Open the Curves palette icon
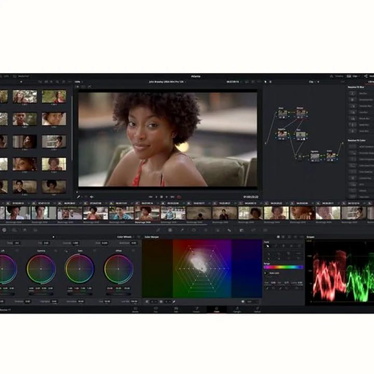The height and width of the screenshot is (374, 374). point(158,230)
